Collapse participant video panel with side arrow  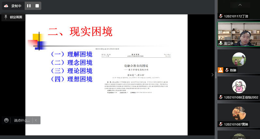[213, 75]
